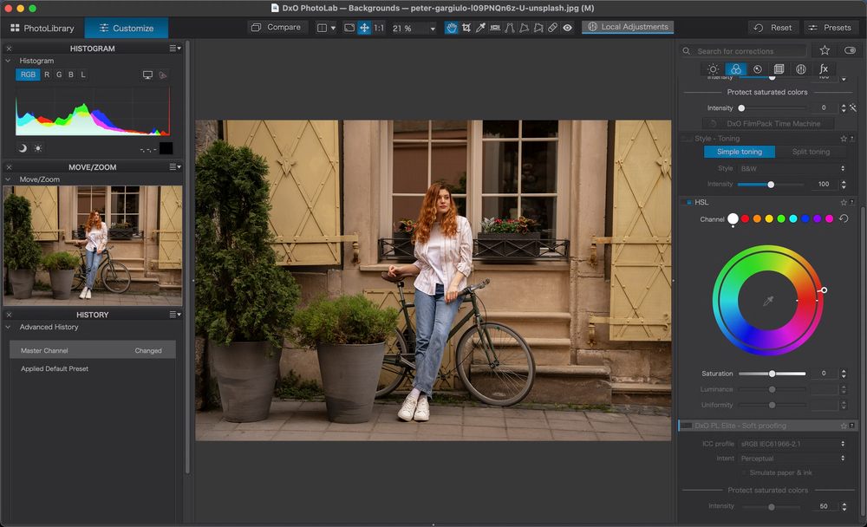Viewport: 867px width, 527px height.
Task: Toggle active corrections only switch
Action: [849, 51]
